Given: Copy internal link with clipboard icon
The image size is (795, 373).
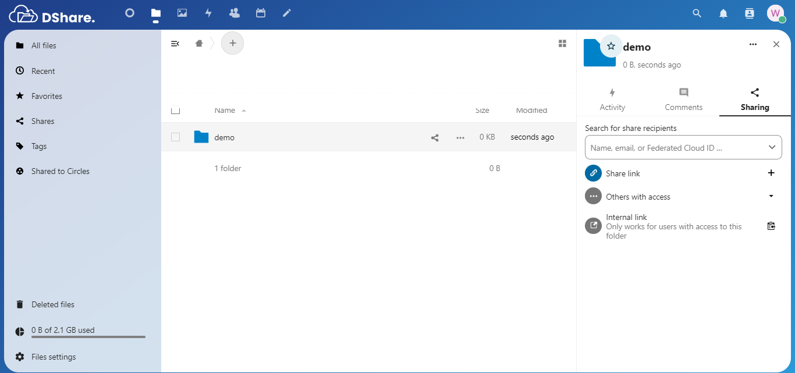Looking at the screenshot, I should [771, 226].
